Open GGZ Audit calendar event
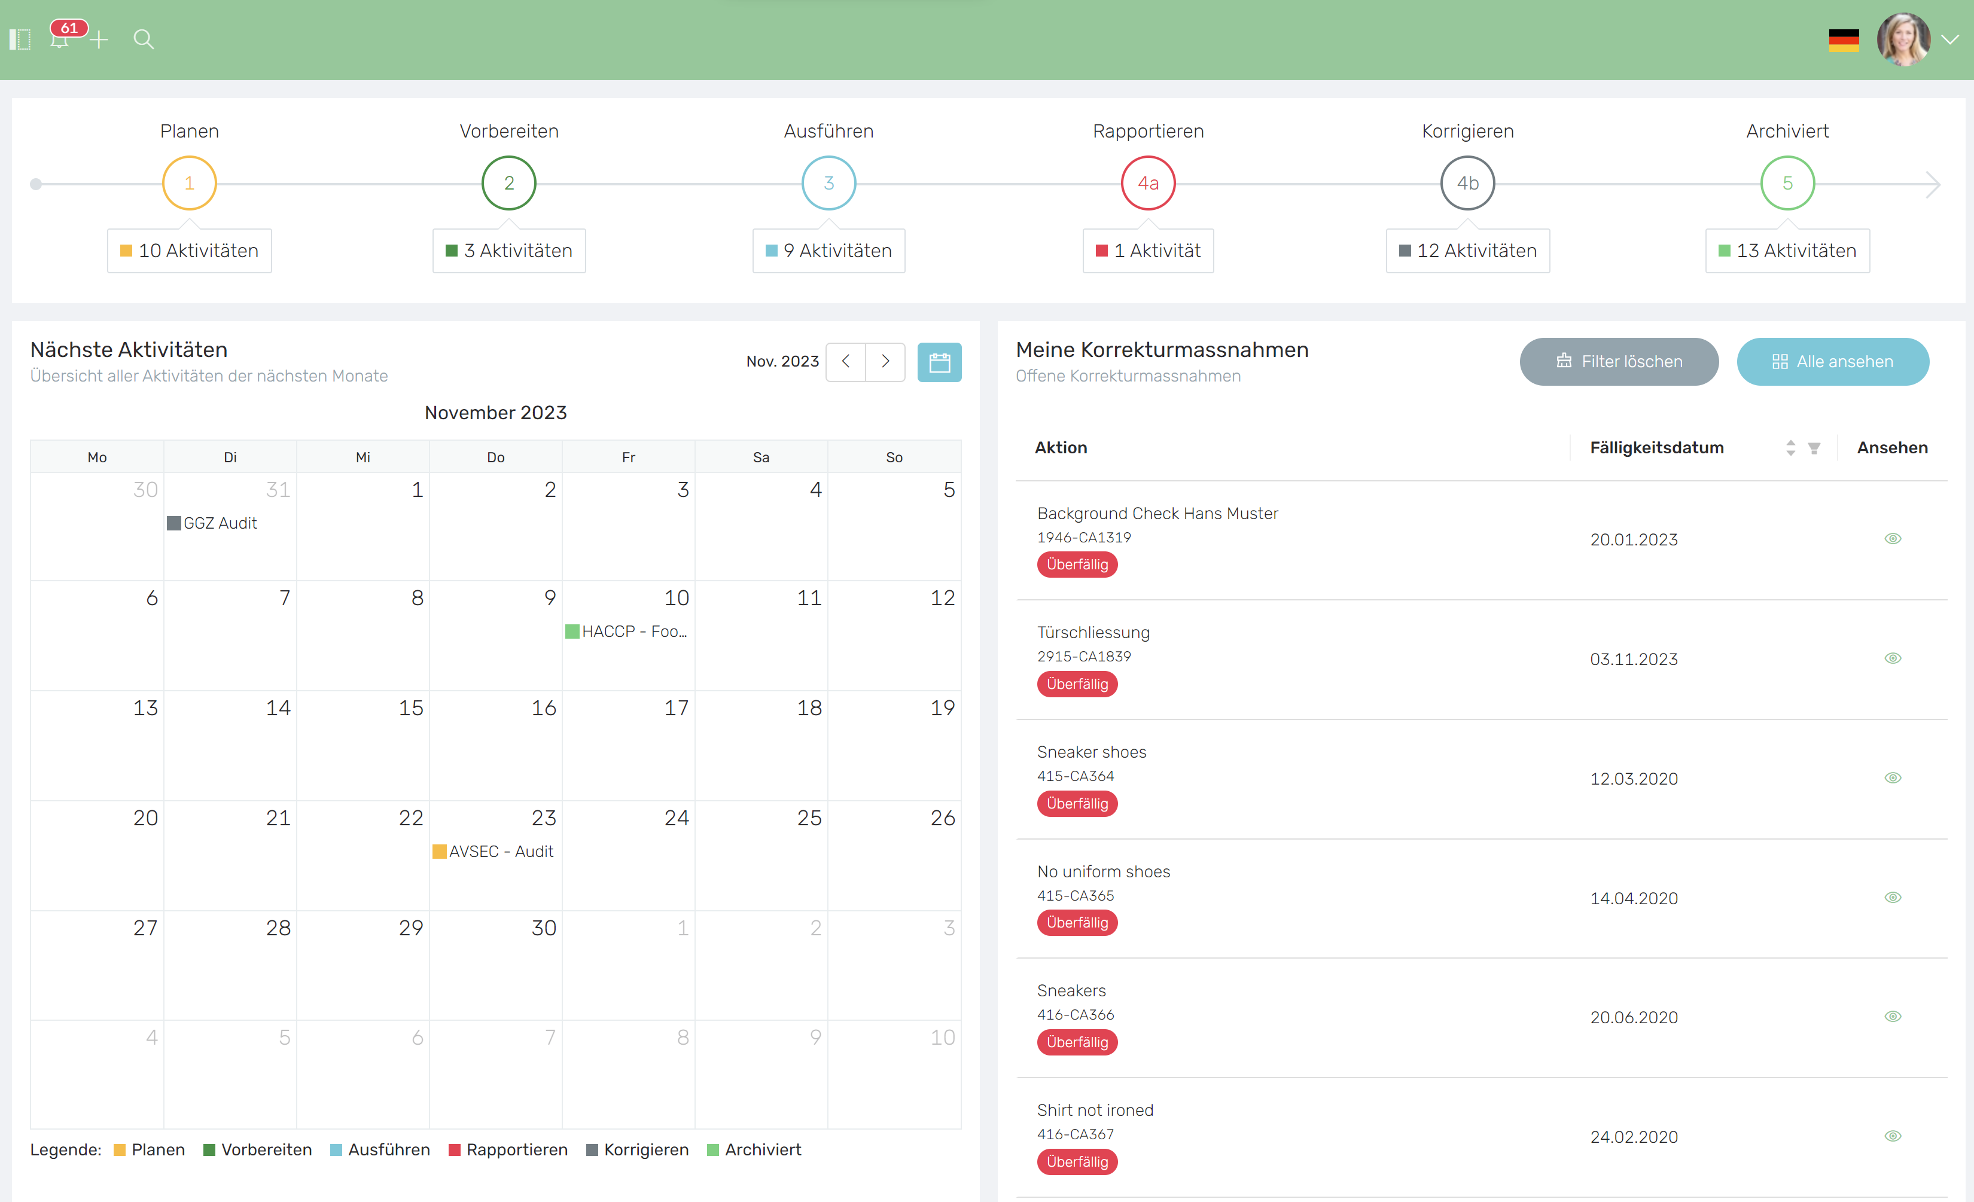The height and width of the screenshot is (1202, 1974). 212,523
